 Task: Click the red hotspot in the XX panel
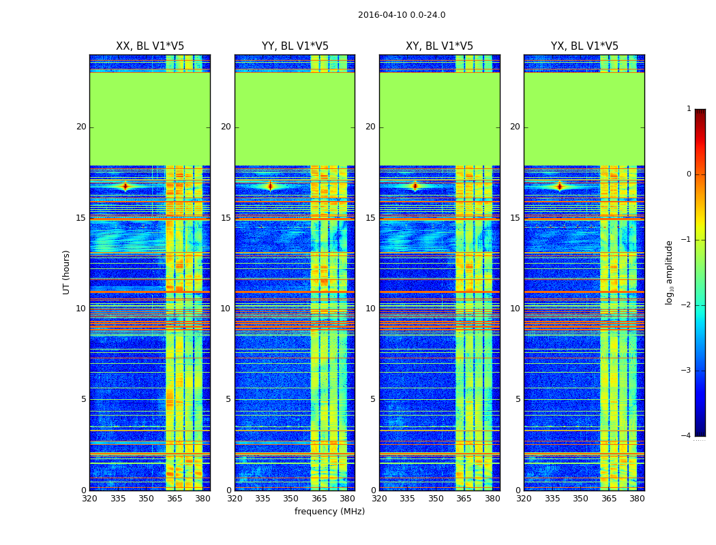pos(125,186)
